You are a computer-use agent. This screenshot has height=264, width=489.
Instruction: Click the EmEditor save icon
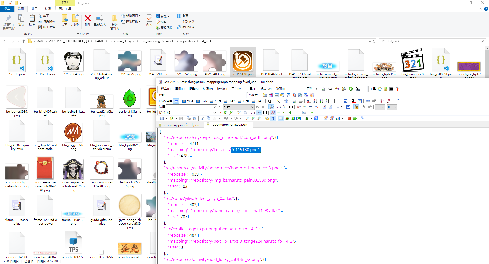tap(181, 119)
